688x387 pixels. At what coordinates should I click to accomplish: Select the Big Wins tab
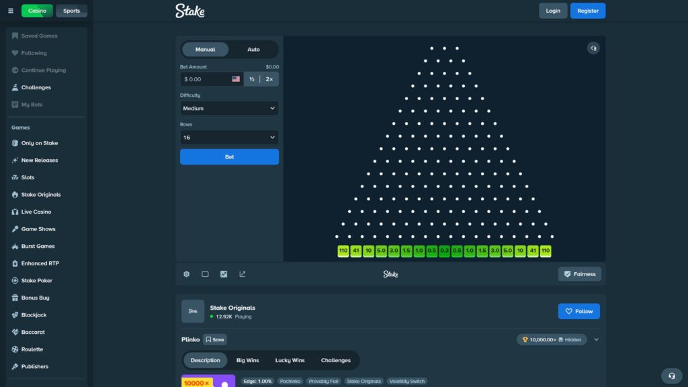tap(247, 360)
